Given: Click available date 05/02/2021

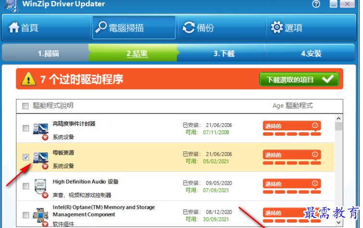Looking at the screenshot, I should tap(216, 162).
